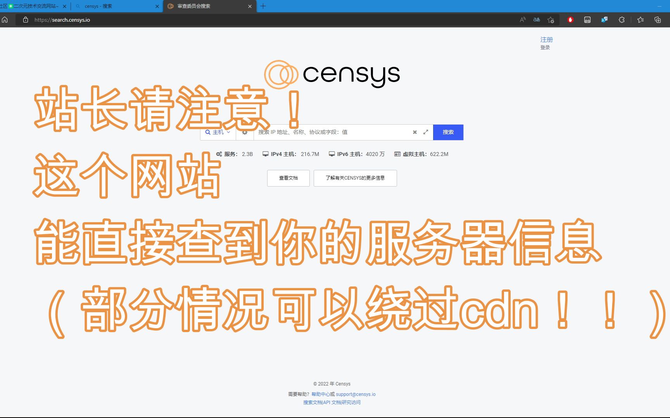Select the 审查委员会搜索 tab
Screen dimensions: 670x418
209,6
